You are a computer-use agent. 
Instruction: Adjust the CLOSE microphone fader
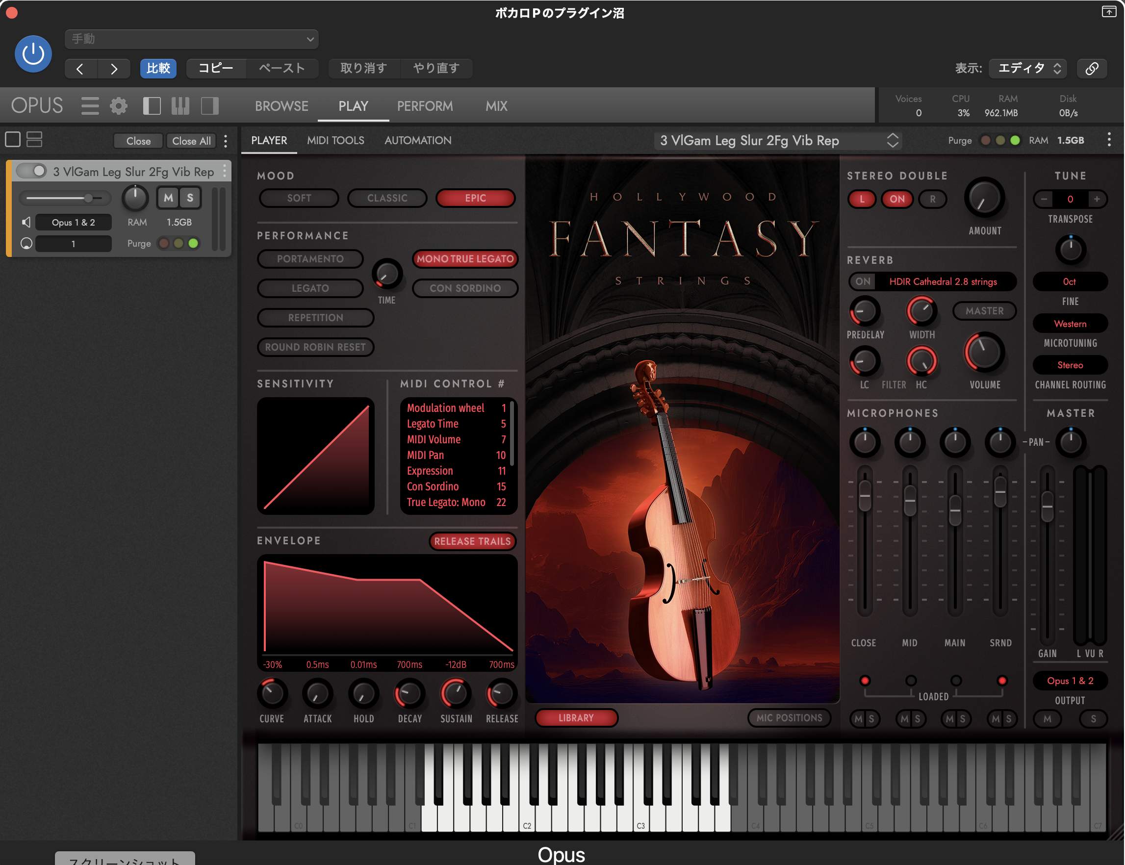pos(865,495)
